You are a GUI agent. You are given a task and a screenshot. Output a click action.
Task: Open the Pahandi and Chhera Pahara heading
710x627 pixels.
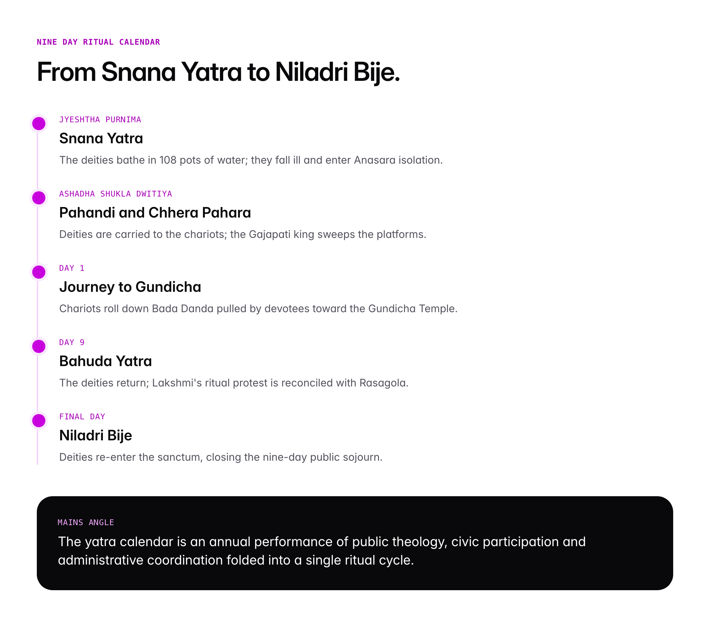155,213
